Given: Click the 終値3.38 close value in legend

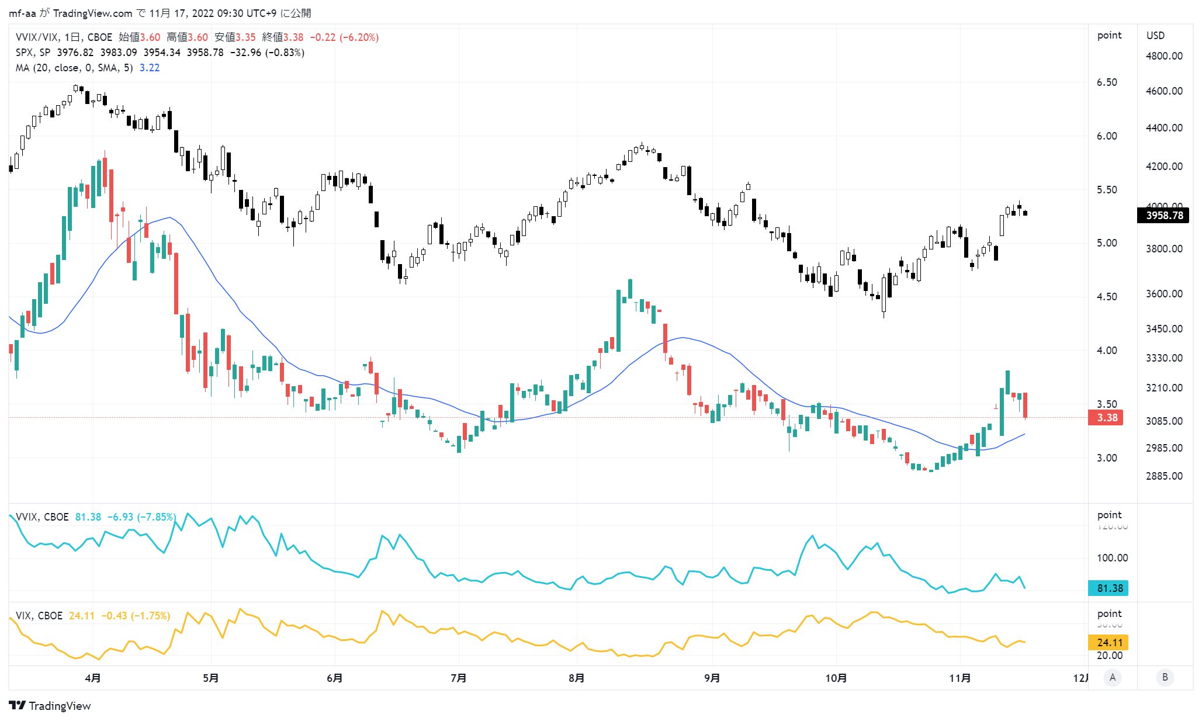Looking at the screenshot, I should point(283,37).
